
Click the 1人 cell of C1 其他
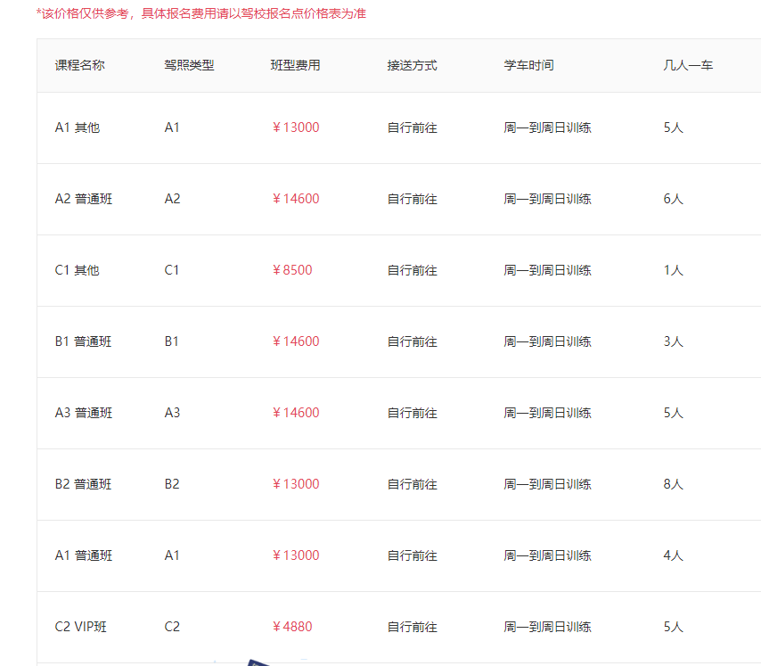point(671,270)
